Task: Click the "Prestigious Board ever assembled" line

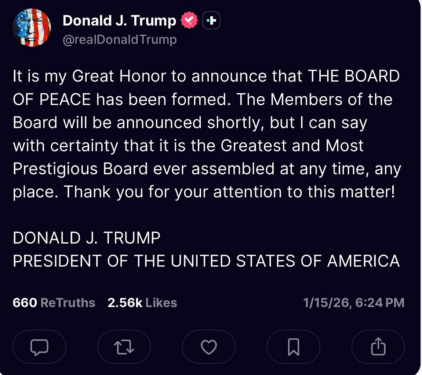Action: 143,169
